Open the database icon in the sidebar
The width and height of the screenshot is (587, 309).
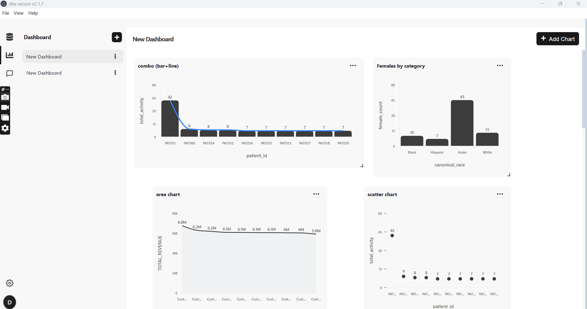tap(9, 37)
